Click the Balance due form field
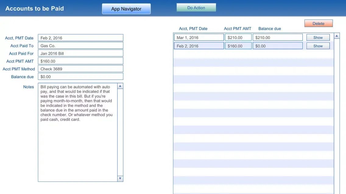Image resolution: width=346 pixels, height=194 pixels. 80,77
